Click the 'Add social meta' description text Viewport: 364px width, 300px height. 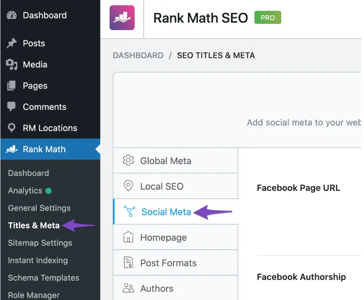pyautogui.click(x=304, y=122)
